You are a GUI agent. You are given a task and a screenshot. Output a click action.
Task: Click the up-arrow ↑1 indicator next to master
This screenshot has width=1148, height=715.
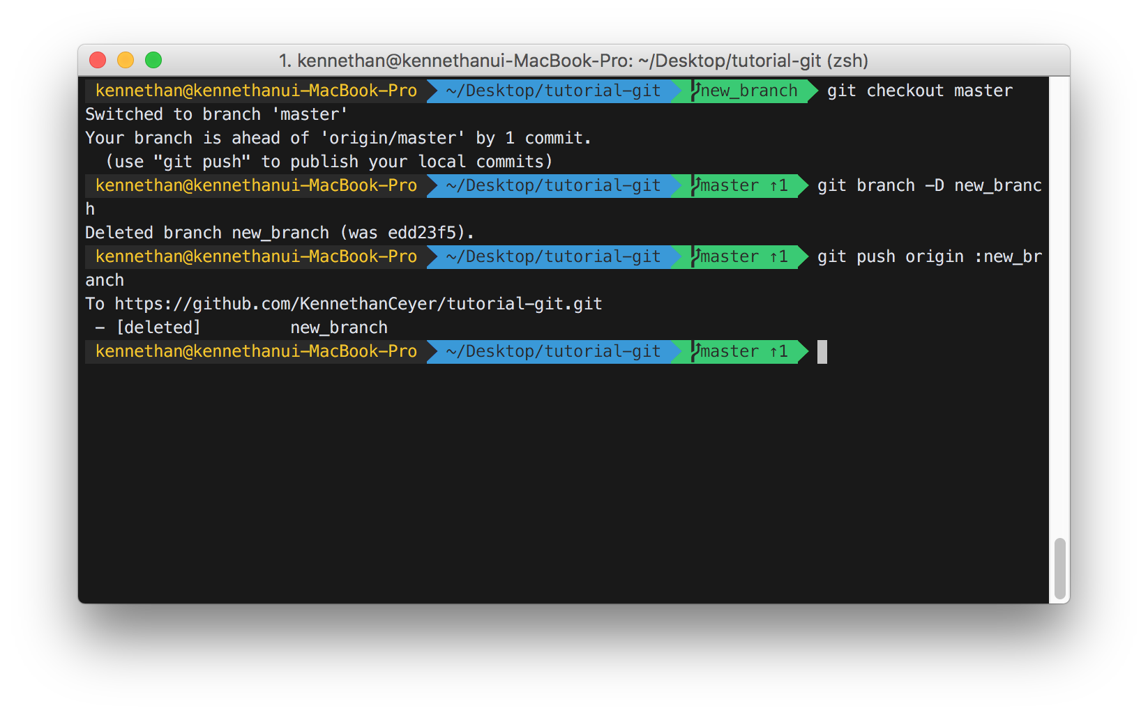point(778,185)
